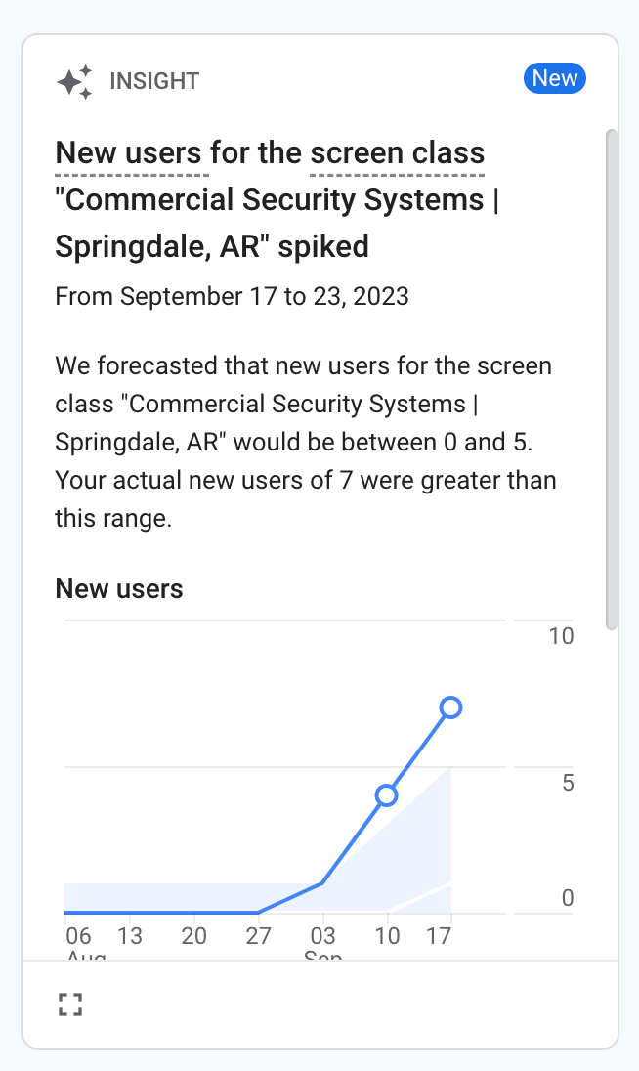This screenshot has height=1071, width=639.
Task: Click the insight card vertical scrollbar
Action: [612, 381]
